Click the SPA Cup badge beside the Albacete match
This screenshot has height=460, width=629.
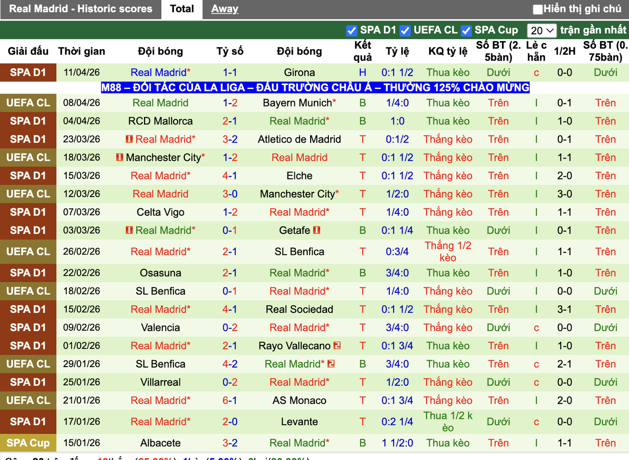pyautogui.click(x=28, y=443)
